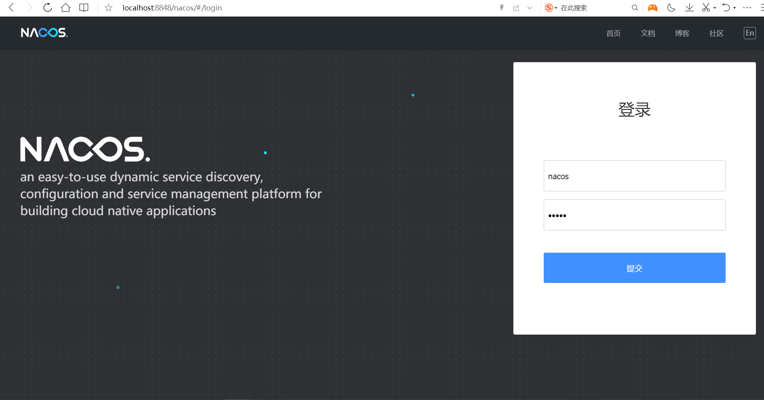The image size is (764, 400).
Task: Open the scissors screenshot tool dropdown arrow
Action: pyautogui.click(x=715, y=8)
